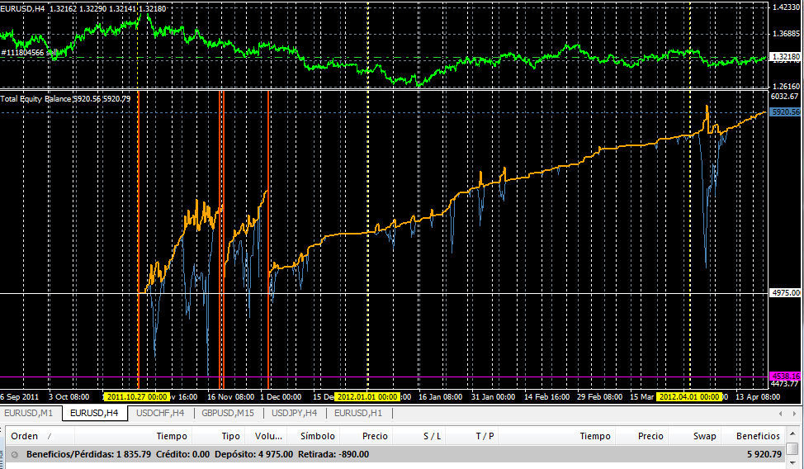Click the icon beside Beneficios/Pérdidas summary row
Viewport: 804px width, 469px height.
click(x=14, y=454)
